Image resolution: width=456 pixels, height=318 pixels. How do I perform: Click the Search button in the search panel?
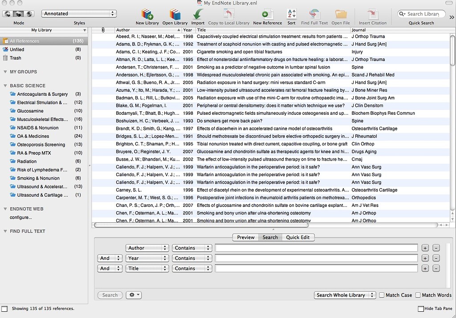[x=110, y=294]
